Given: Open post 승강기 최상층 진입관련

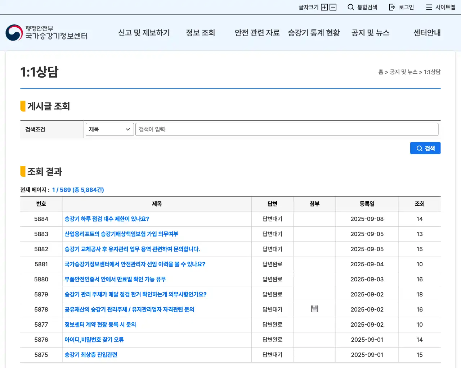Looking at the screenshot, I should pos(91,355).
